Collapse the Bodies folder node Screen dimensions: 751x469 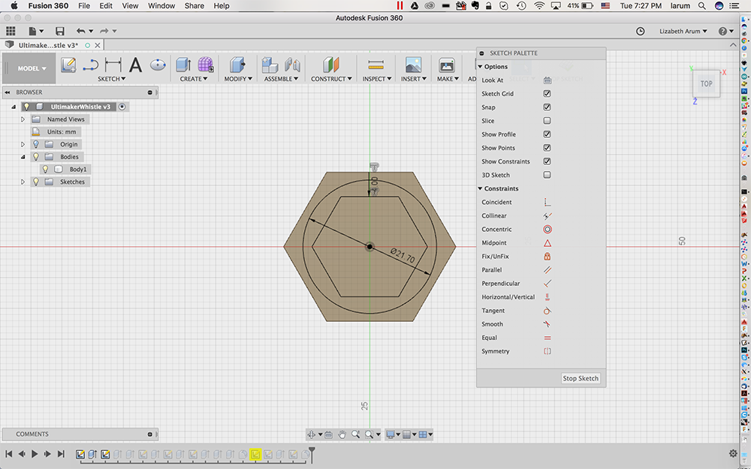click(x=23, y=157)
